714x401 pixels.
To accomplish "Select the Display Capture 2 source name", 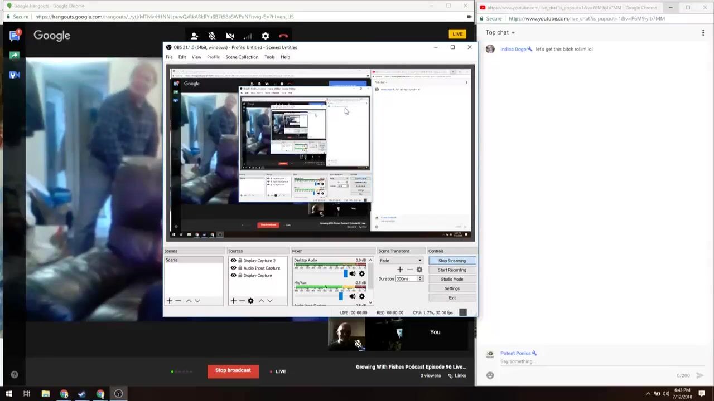I will coord(259,261).
